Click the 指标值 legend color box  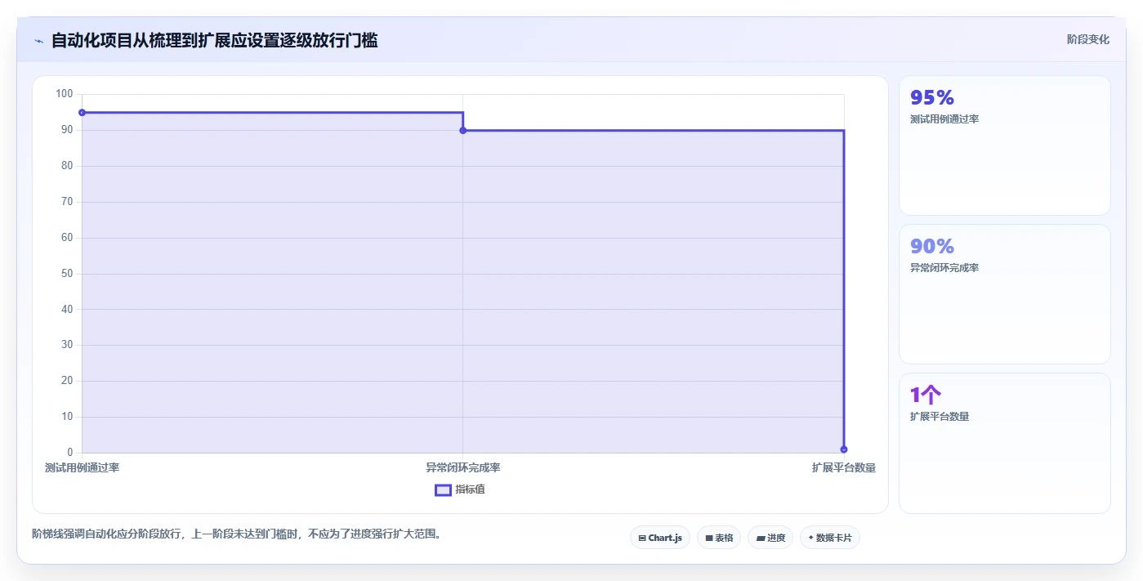[443, 489]
